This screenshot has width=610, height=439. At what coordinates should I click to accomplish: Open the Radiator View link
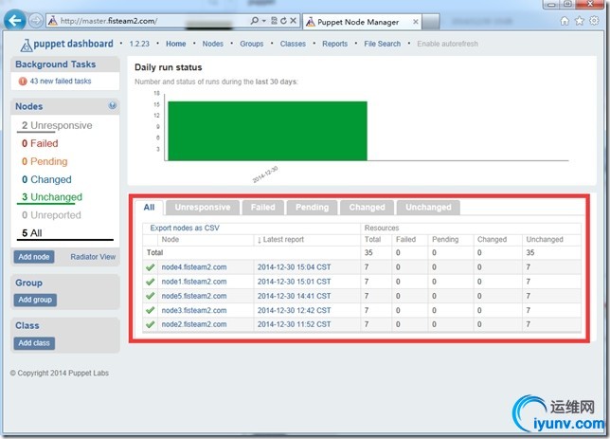click(93, 257)
